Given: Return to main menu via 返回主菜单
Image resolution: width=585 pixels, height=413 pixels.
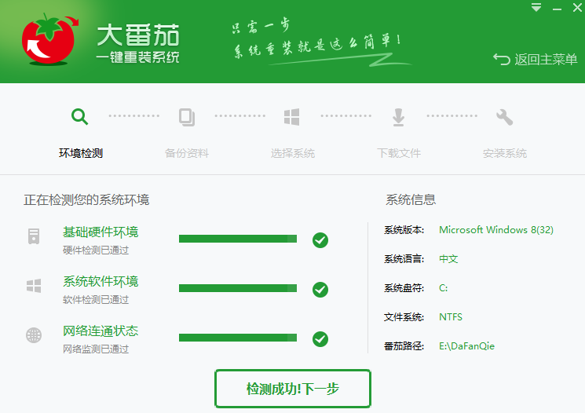Looking at the screenshot, I should point(536,60).
